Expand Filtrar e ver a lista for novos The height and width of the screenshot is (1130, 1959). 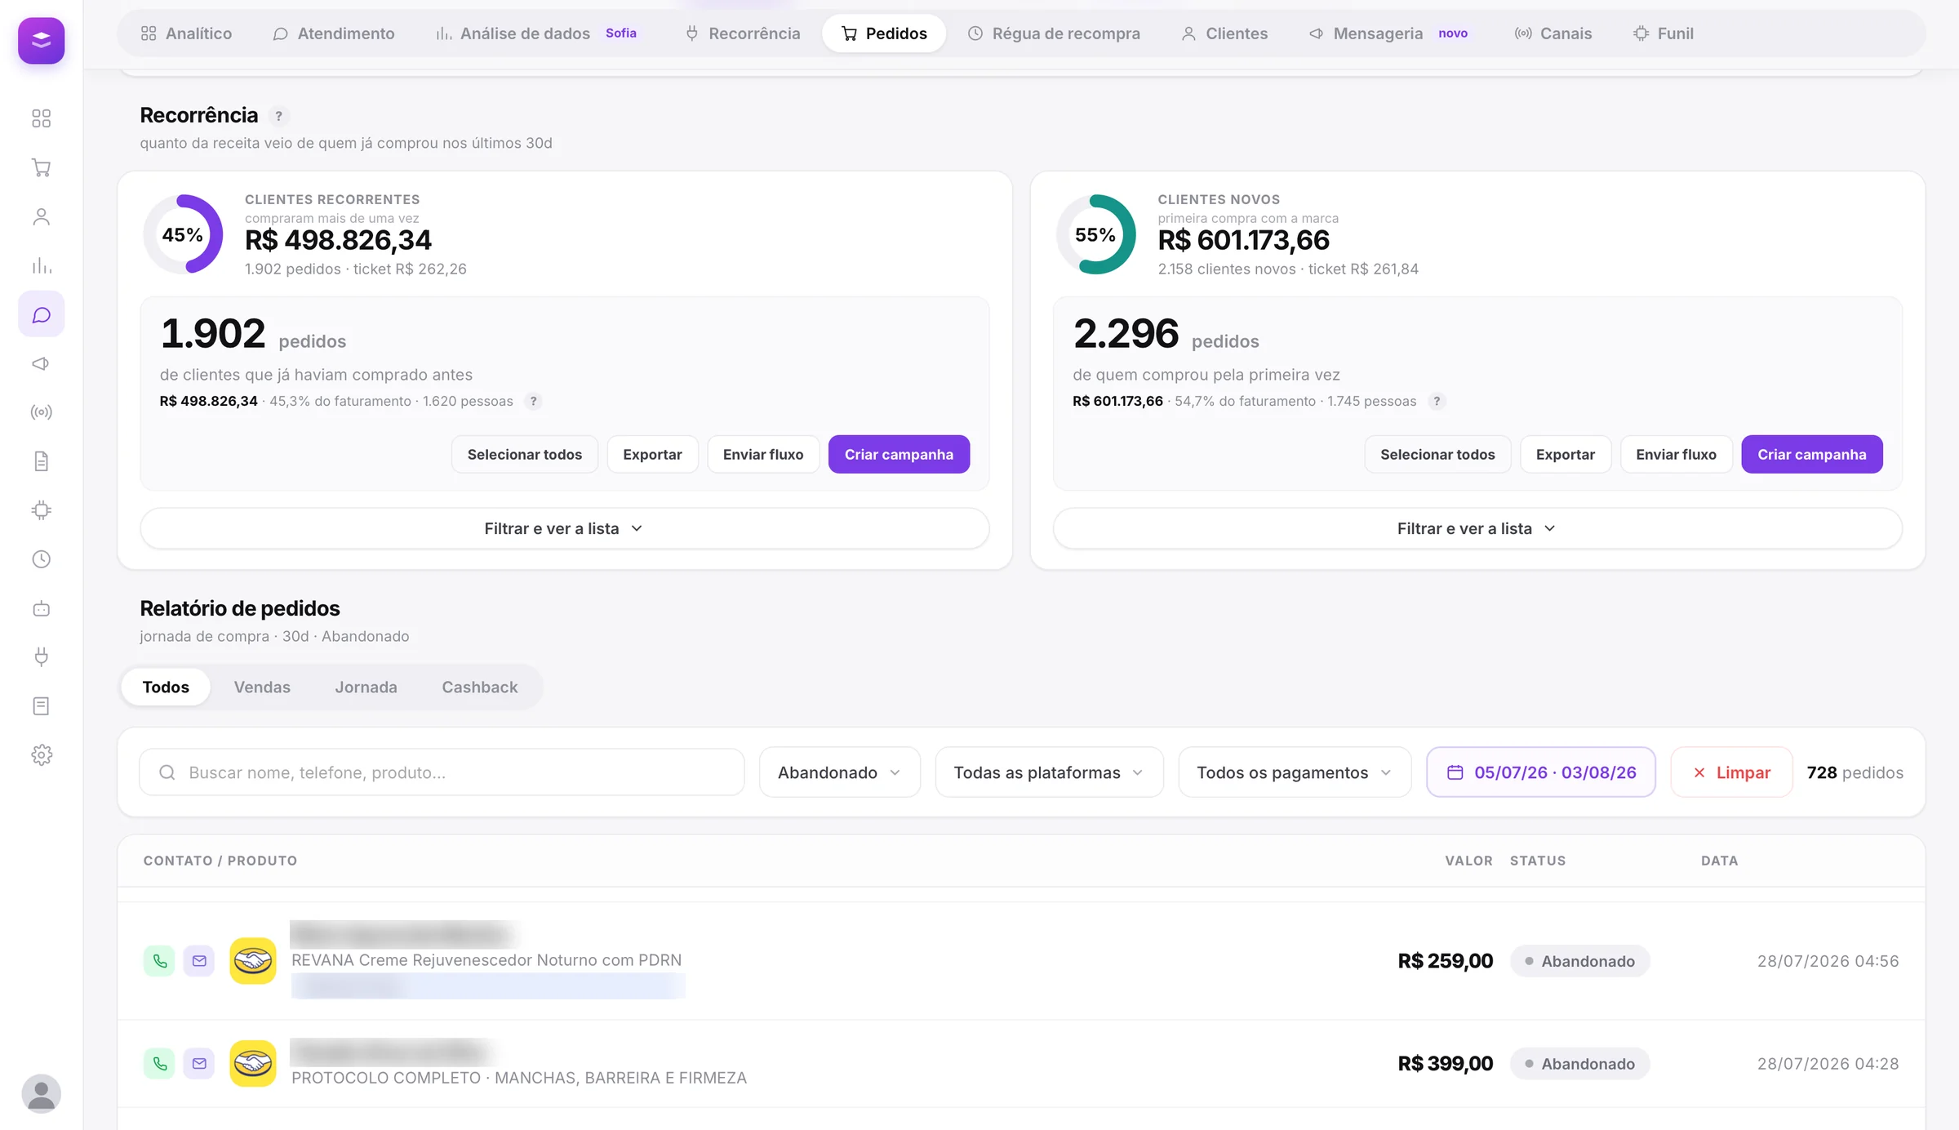[x=1477, y=528]
